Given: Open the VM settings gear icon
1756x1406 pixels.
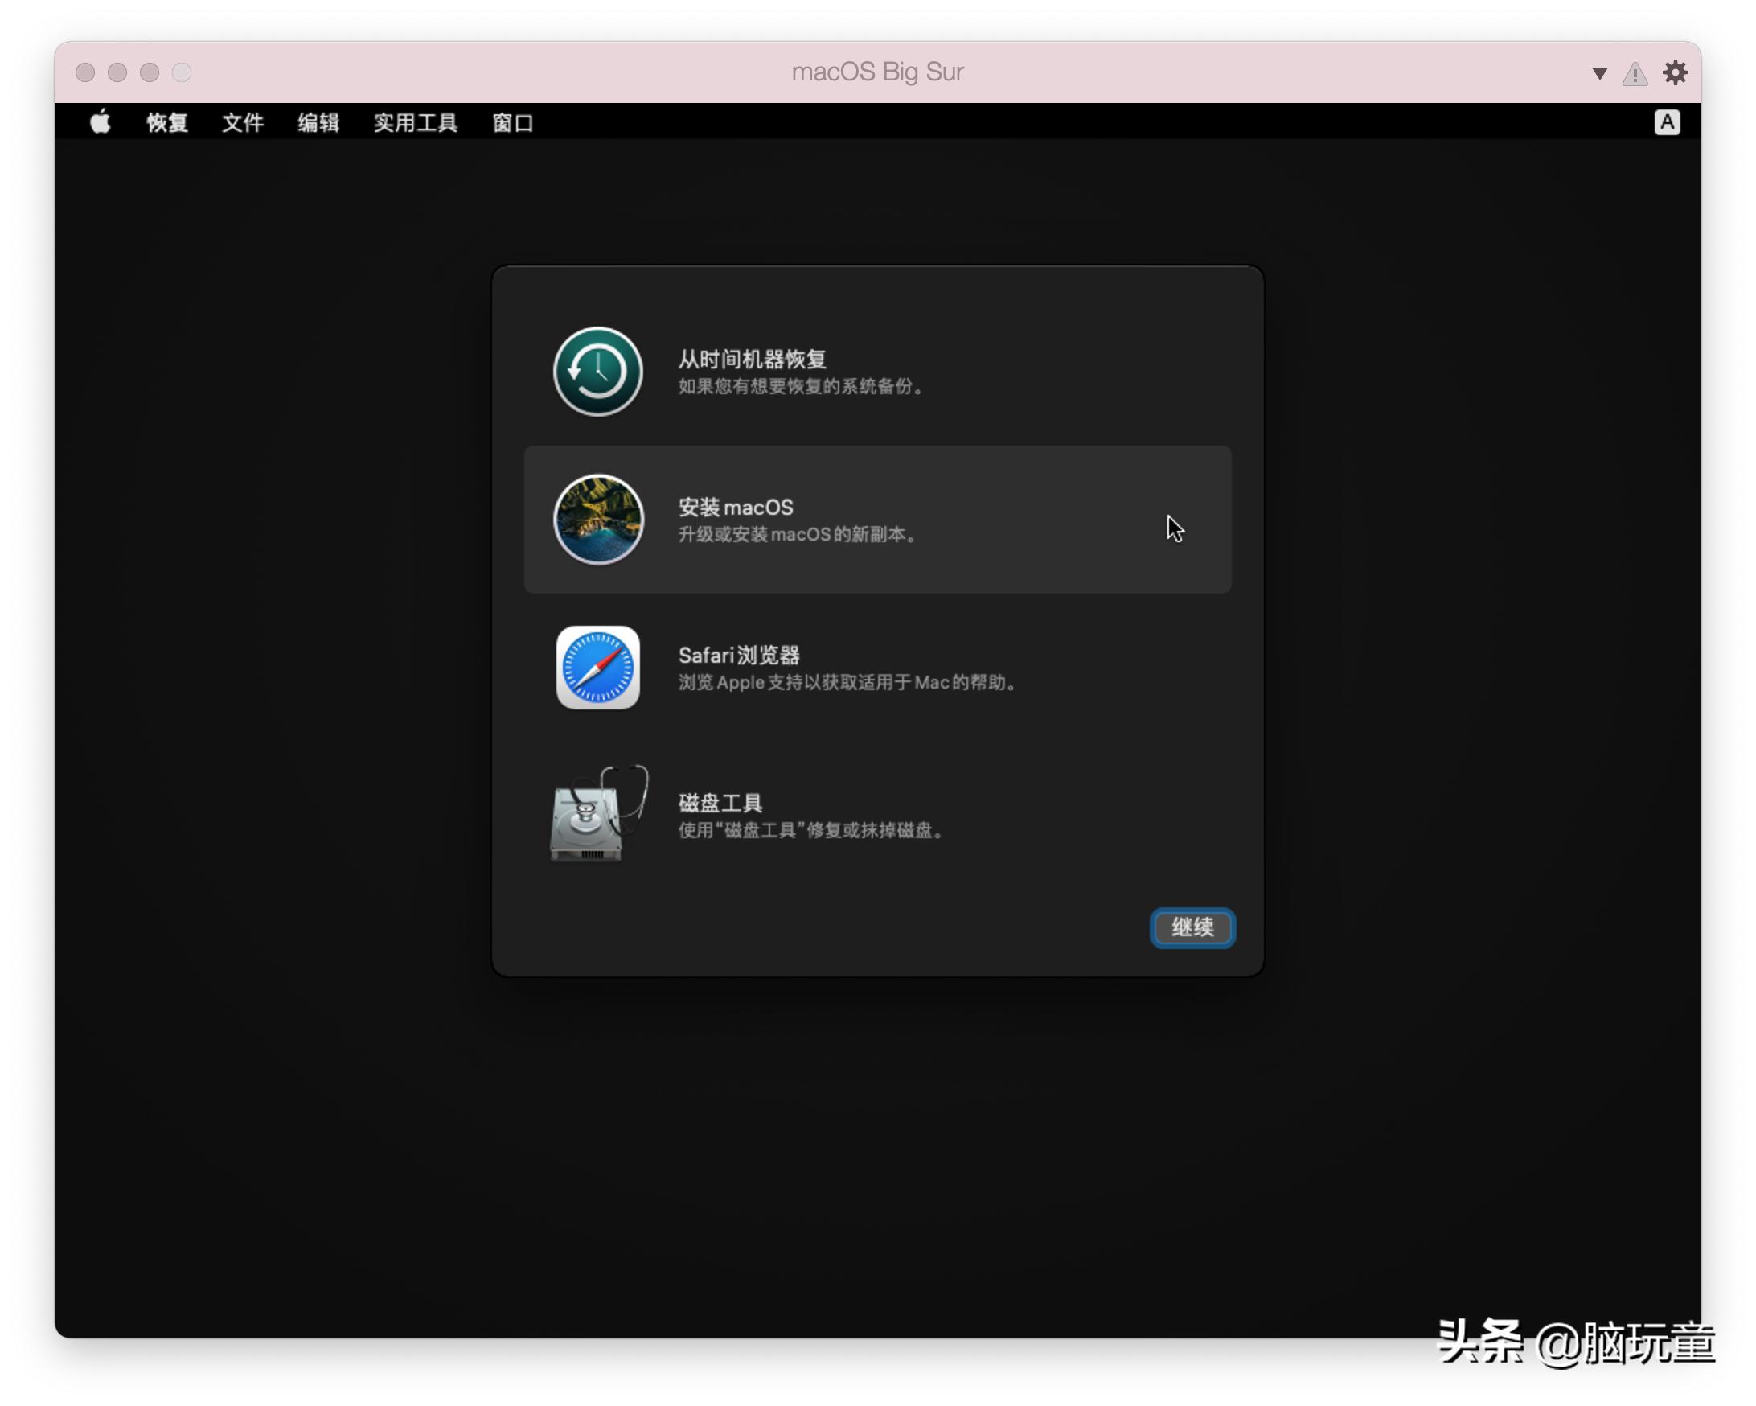Looking at the screenshot, I should point(1675,72).
